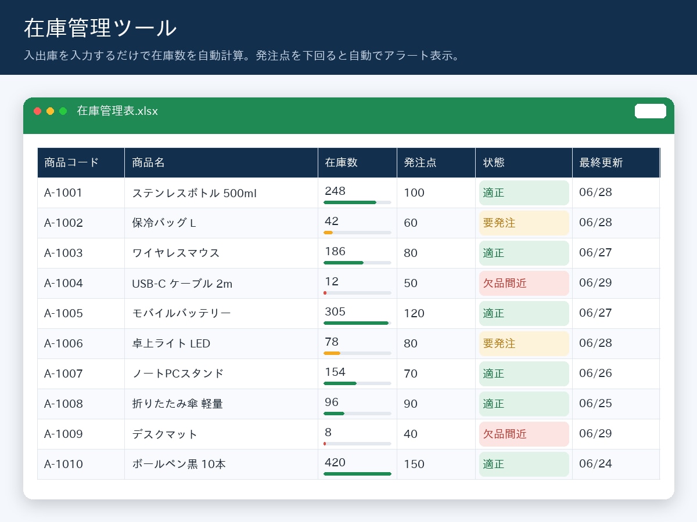Screen dimensions: 697x522
Task: Click the 卓上ライト LED product name
Action: tap(171, 344)
